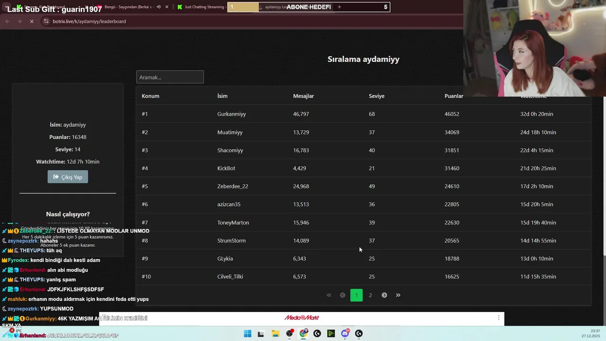606x341 pixels.
Task: Close the Bengü - Saygımdan tab
Action: coord(167,7)
